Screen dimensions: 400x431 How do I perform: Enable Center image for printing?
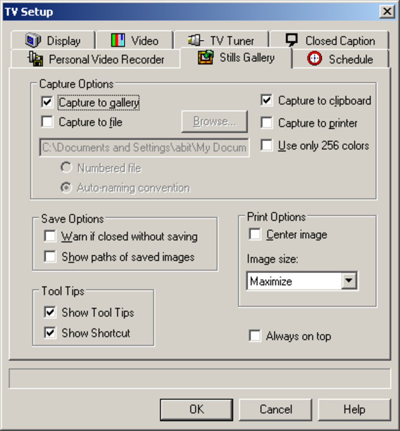pos(255,234)
